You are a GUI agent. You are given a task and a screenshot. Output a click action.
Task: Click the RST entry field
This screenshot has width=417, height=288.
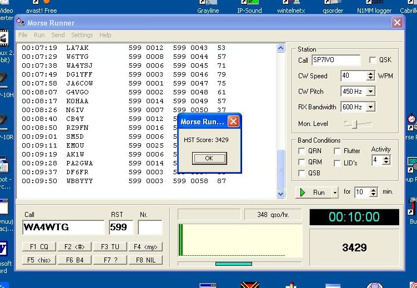(121, 228)
